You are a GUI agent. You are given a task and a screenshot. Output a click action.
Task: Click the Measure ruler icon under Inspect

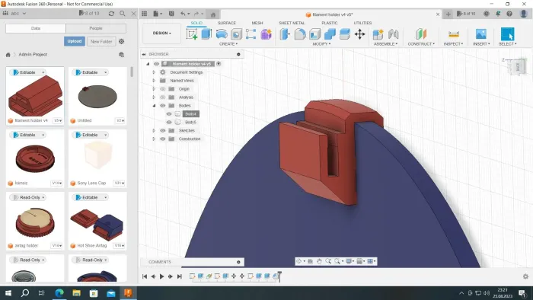point(454,34)
